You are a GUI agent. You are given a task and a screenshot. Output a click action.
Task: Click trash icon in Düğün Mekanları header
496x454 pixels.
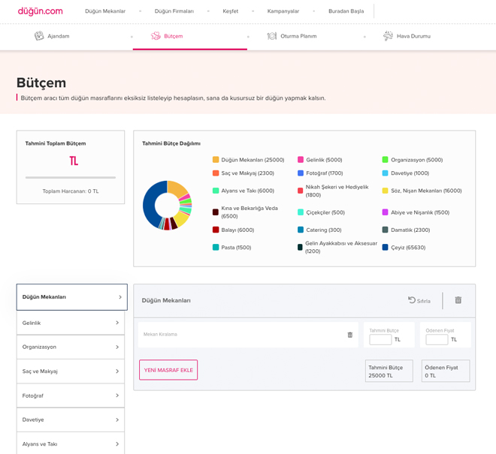tap(458, 300)
